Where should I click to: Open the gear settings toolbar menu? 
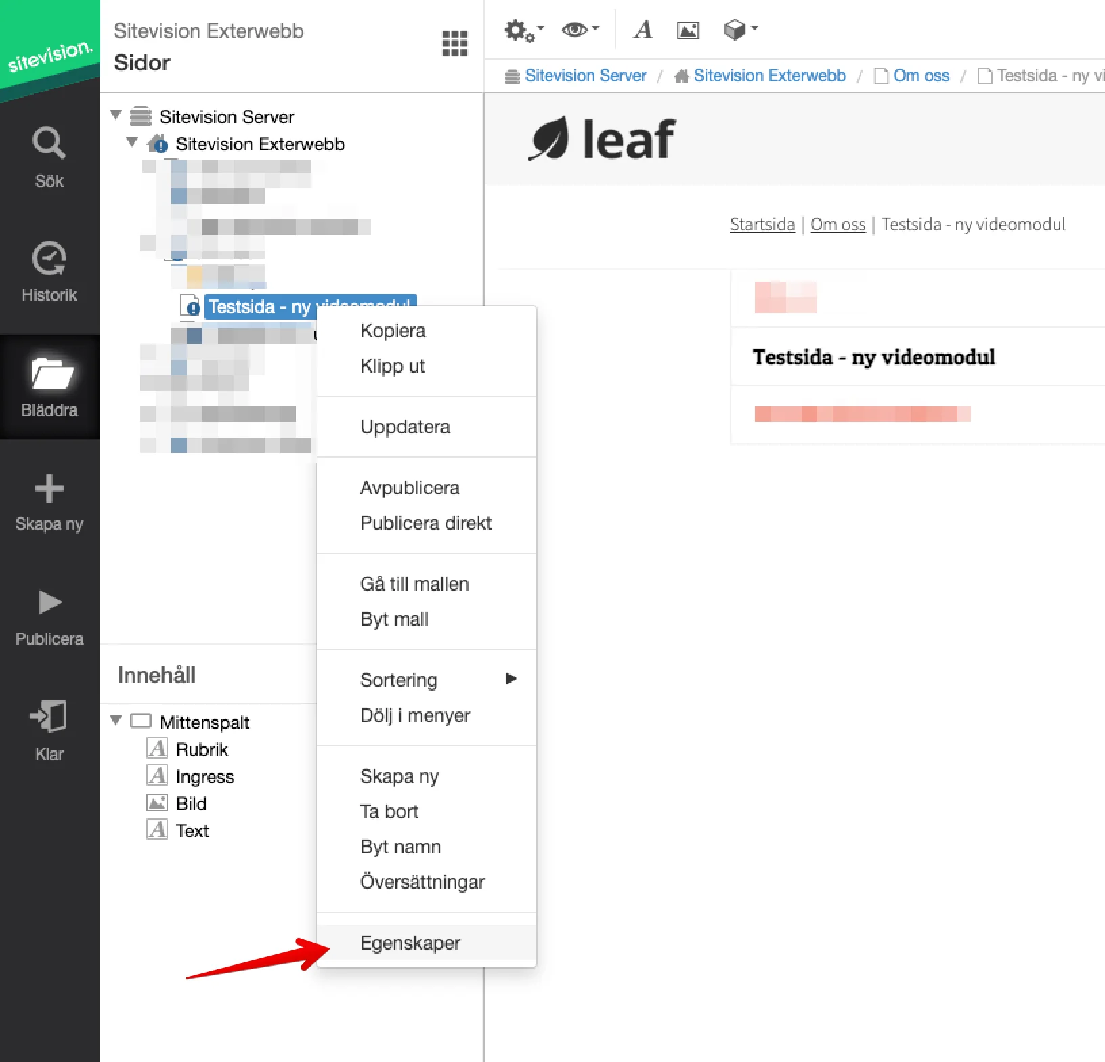(x=524, y=30)
